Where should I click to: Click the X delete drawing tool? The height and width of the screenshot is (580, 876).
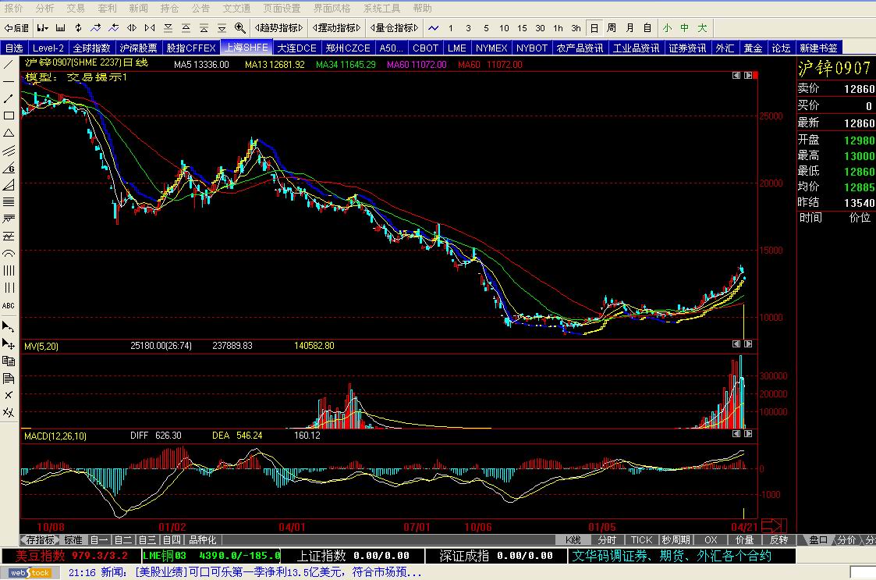coord(9,396)
